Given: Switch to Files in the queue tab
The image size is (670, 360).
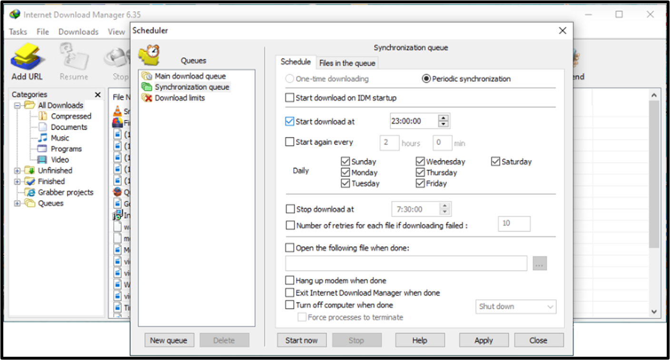Looking at the screenshot, I should [347, 63].
